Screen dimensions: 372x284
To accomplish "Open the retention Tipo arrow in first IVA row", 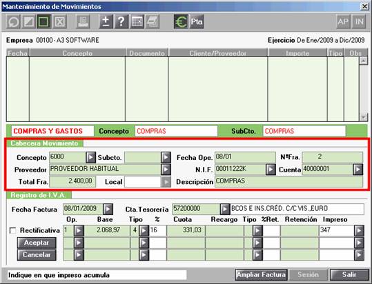I will tap(257, 230).
